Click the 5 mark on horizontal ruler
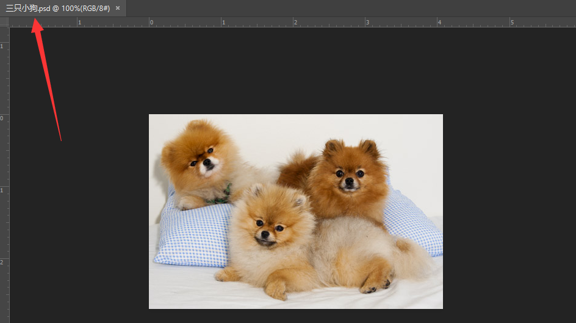 (511, 23)
